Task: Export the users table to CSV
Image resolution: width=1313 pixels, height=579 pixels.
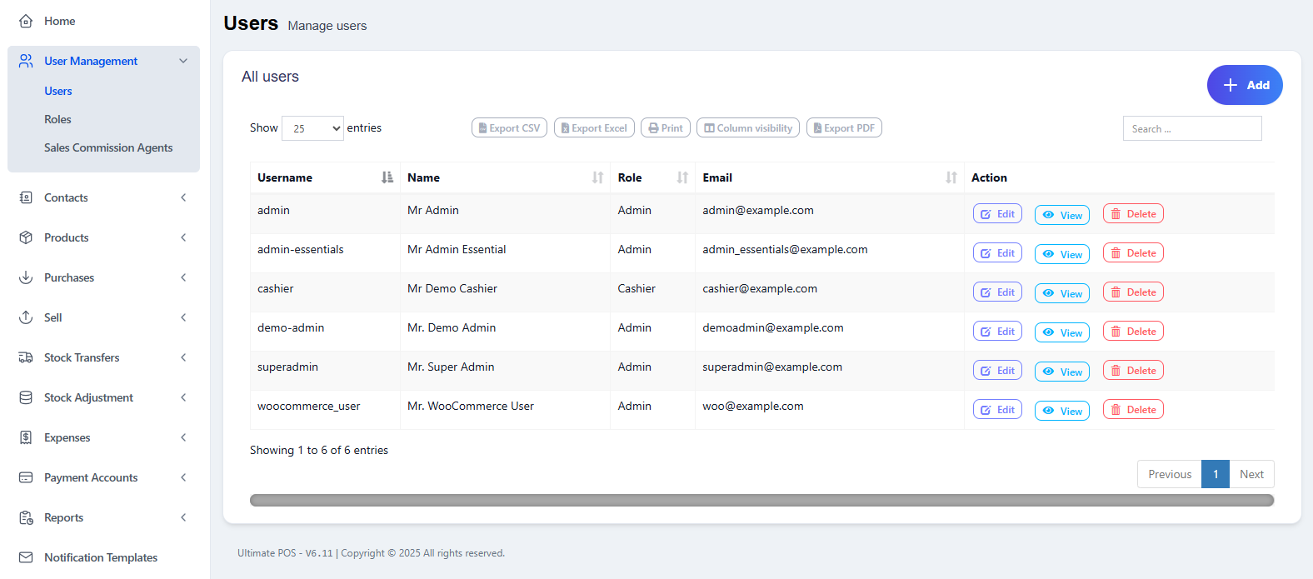Action: click(x=509, y=127)
